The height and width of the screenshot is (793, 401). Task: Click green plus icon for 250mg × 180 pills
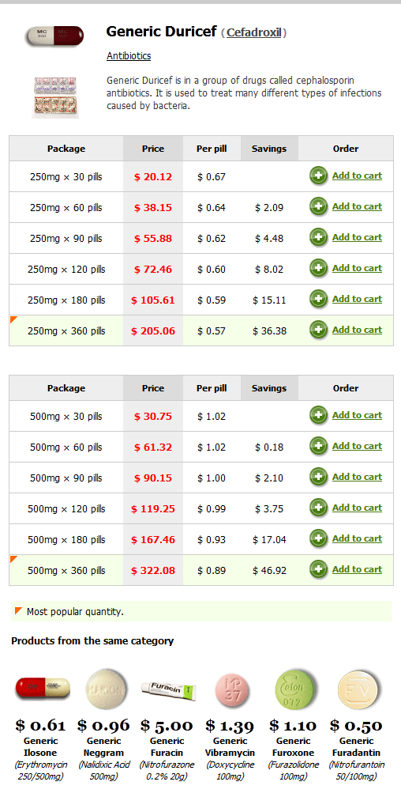(318, 300)
